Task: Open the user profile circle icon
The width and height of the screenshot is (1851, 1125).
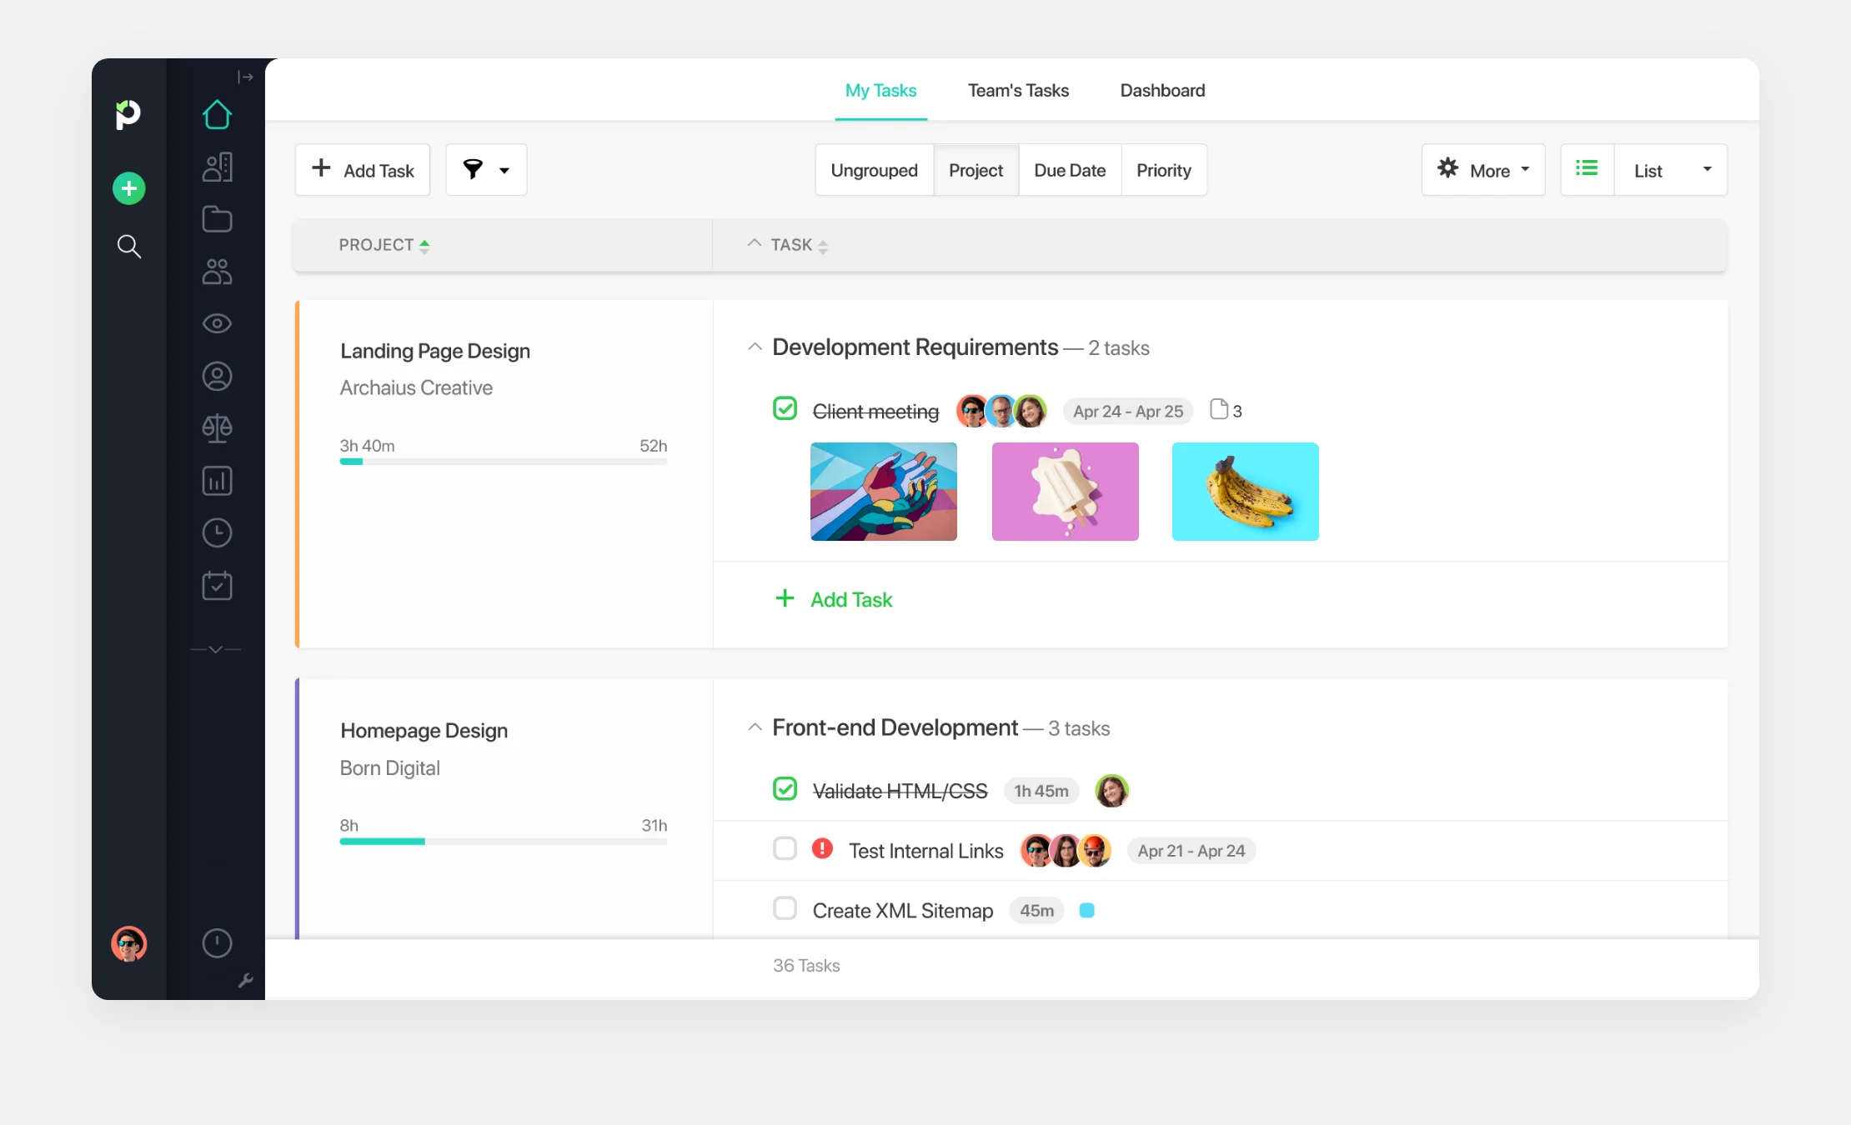Action: 217,377
